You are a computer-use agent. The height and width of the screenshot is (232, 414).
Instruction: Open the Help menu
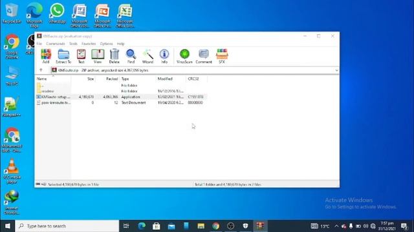pos(120,44)
